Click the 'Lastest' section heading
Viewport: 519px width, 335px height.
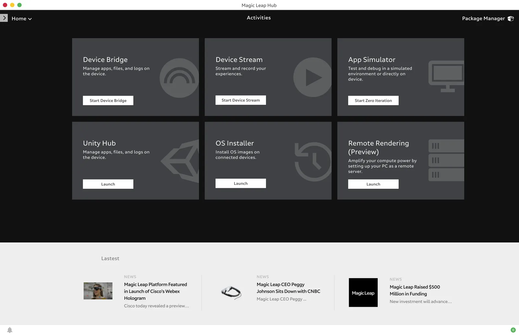110,258
